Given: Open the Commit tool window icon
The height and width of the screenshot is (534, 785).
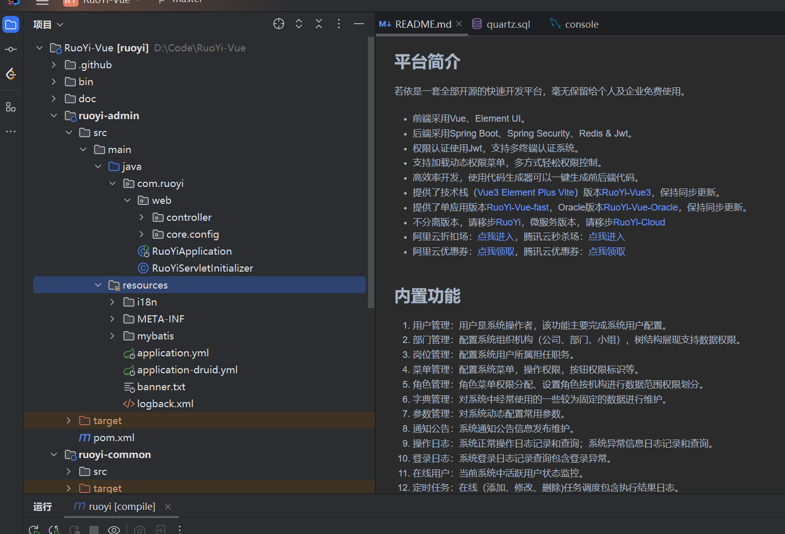Looking at the screenshot, I should tap(11, 49).
